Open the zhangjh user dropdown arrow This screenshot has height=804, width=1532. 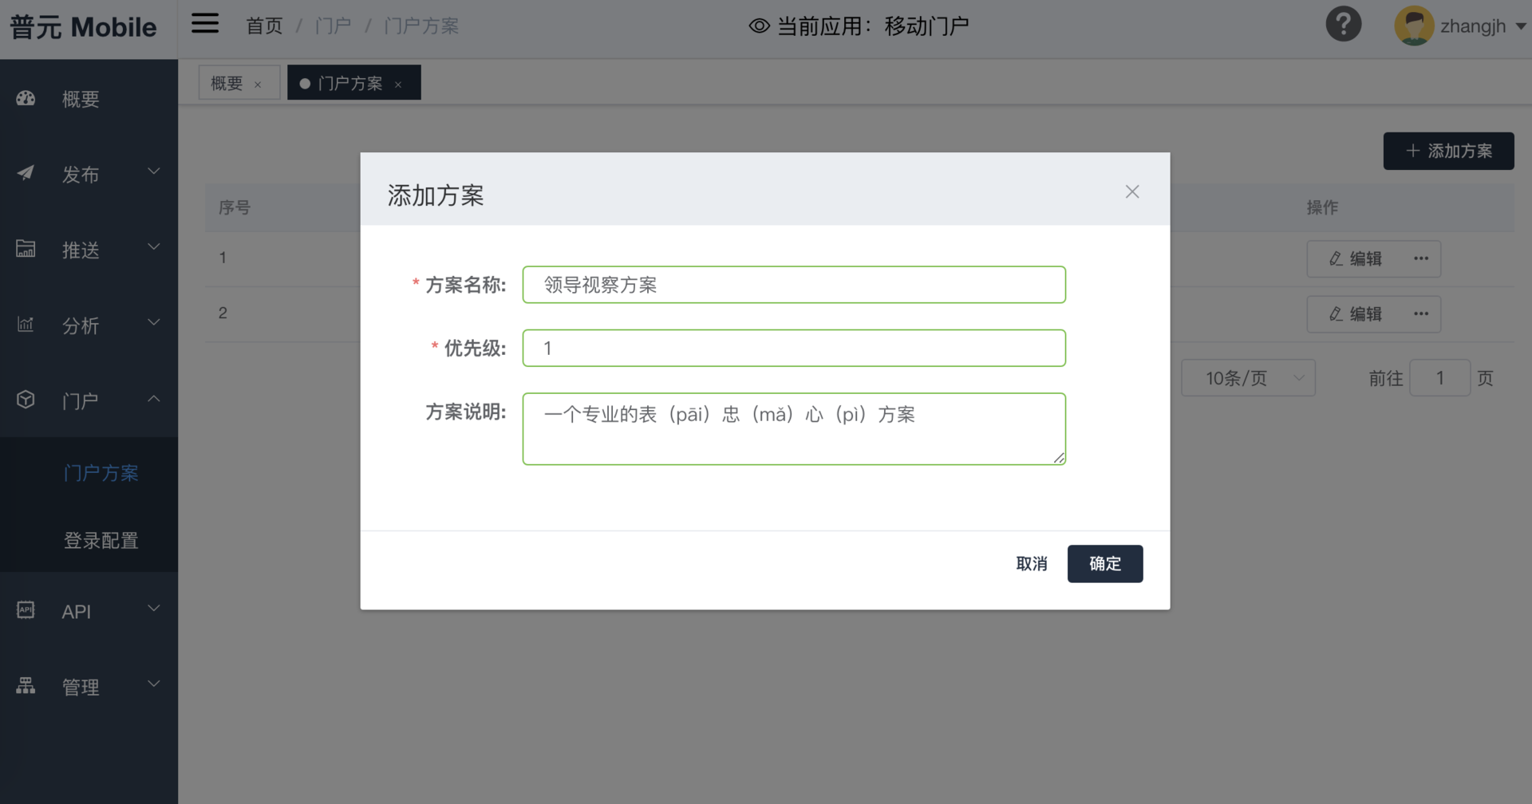click(1520, 27)
